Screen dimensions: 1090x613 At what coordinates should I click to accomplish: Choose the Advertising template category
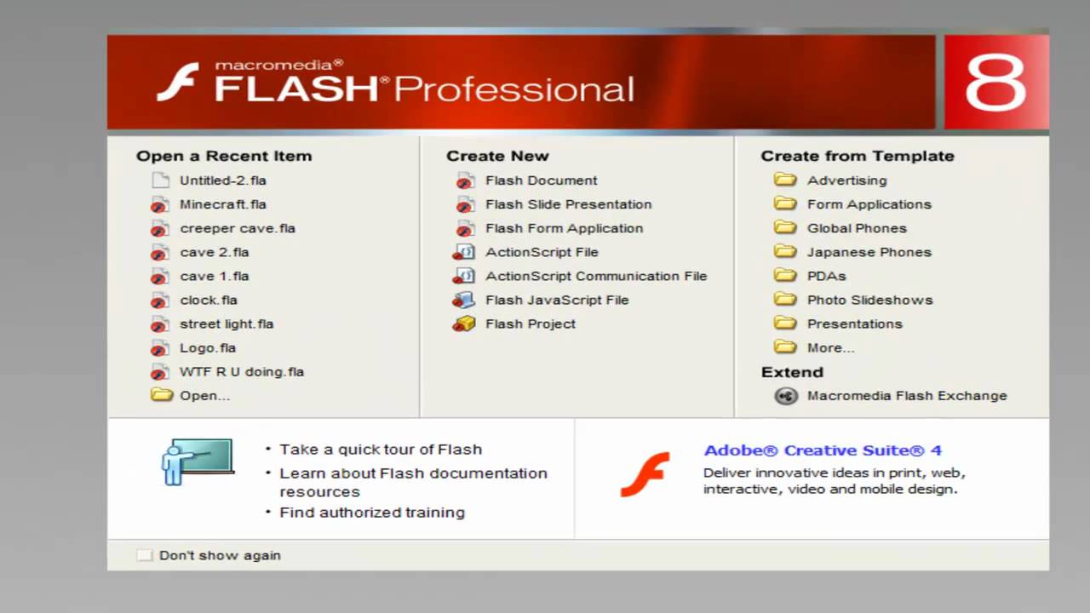pos(847,180)
